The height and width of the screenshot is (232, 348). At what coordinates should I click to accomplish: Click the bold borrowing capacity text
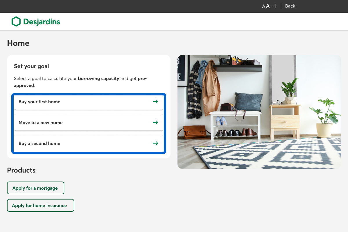(x=98, y=79)
